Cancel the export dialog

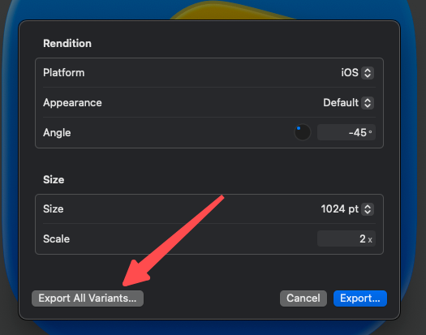tap(303, 298)
